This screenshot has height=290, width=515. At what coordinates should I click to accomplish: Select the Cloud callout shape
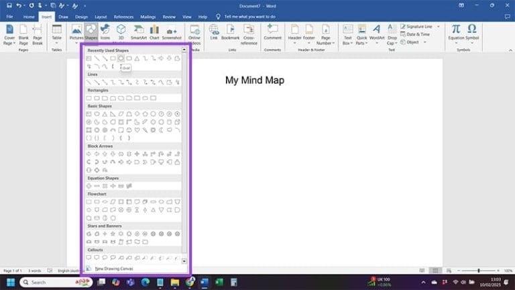[x=113, y=258]
